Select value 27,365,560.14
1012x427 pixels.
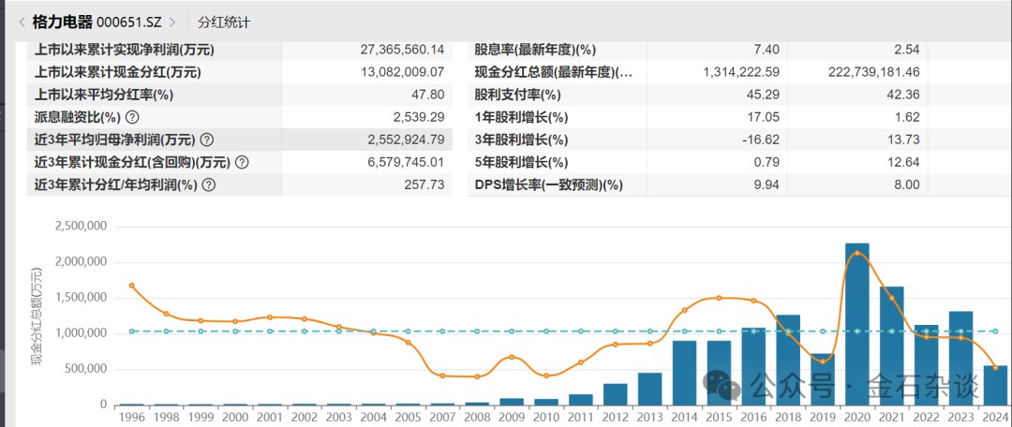(403, 50)
